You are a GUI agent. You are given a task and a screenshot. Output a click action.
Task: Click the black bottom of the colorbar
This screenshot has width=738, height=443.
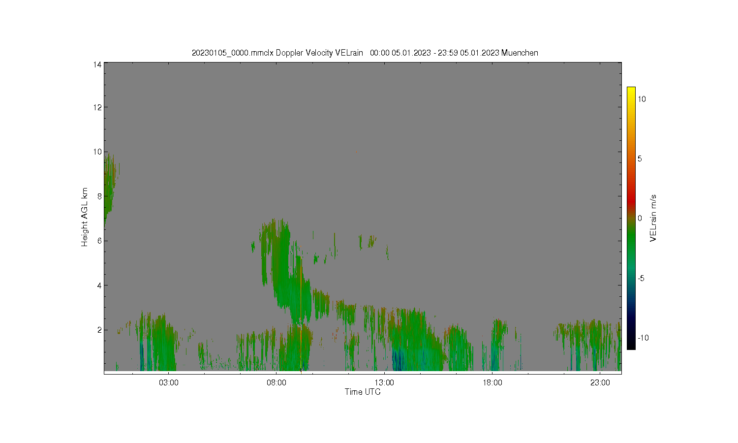click(x=631, y=346)
